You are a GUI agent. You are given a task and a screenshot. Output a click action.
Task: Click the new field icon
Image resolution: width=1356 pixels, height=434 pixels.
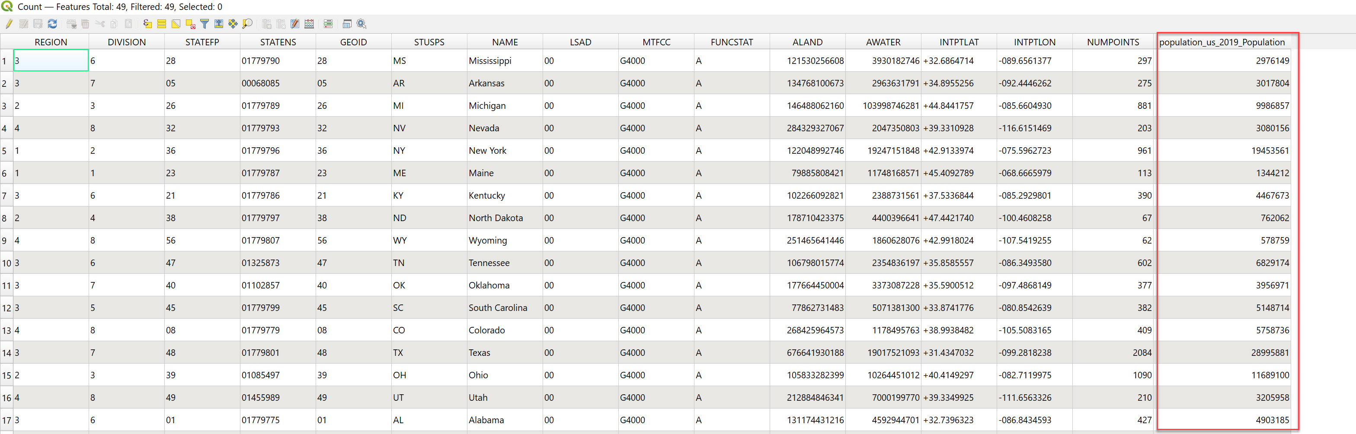coord(267,24)
